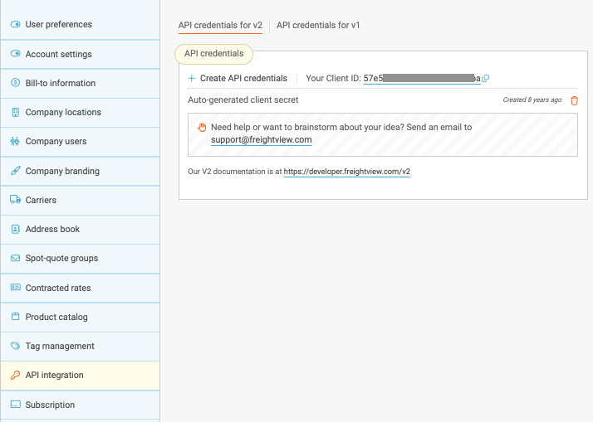Go to Account settings
Image resolution: width=593 pixels, height=422 pixels.
58,54
